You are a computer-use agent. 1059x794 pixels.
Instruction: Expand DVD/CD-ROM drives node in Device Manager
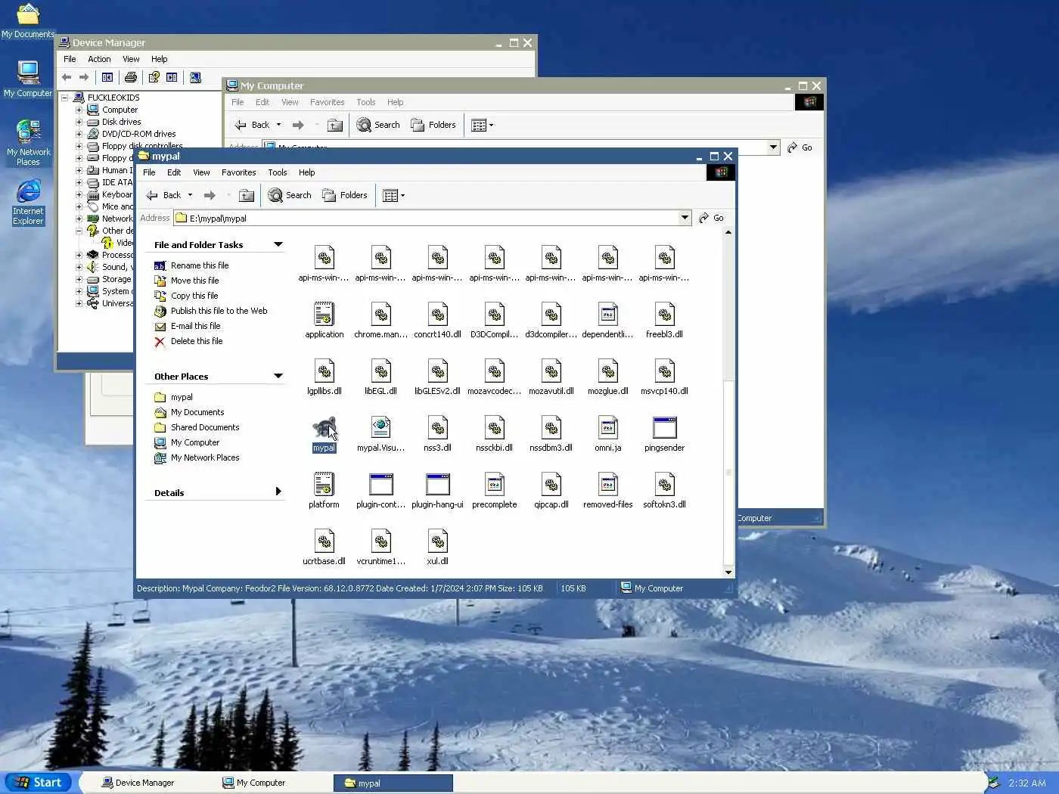pyautogui.click(x=79, y=134)
